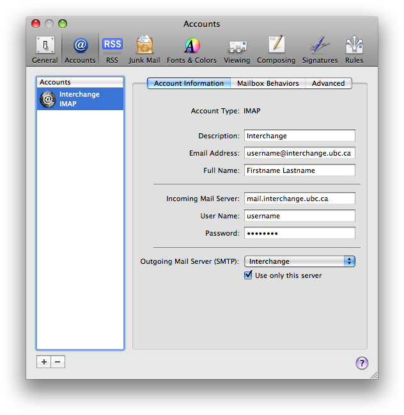Viewport: 404px width, 415px height.
Task: Click the Incoming Mail Server field
Action: 299,199
